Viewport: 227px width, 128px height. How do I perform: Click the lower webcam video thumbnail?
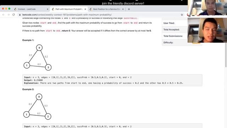tap(207, 30)
